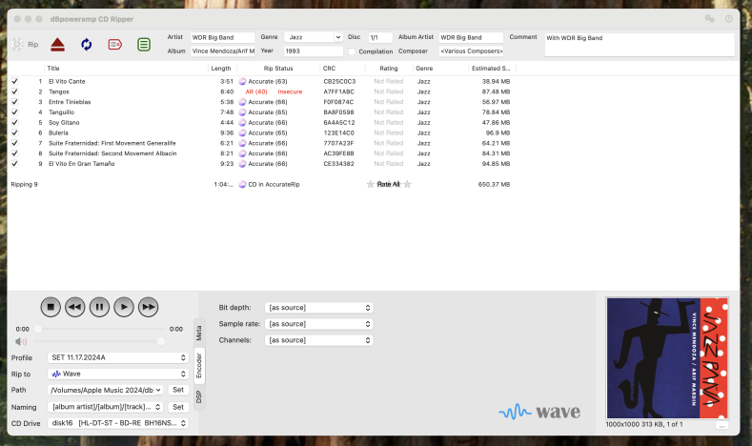752x446 pixels.
Task: Click the Rating column header
Action: [x=389, y=69]
